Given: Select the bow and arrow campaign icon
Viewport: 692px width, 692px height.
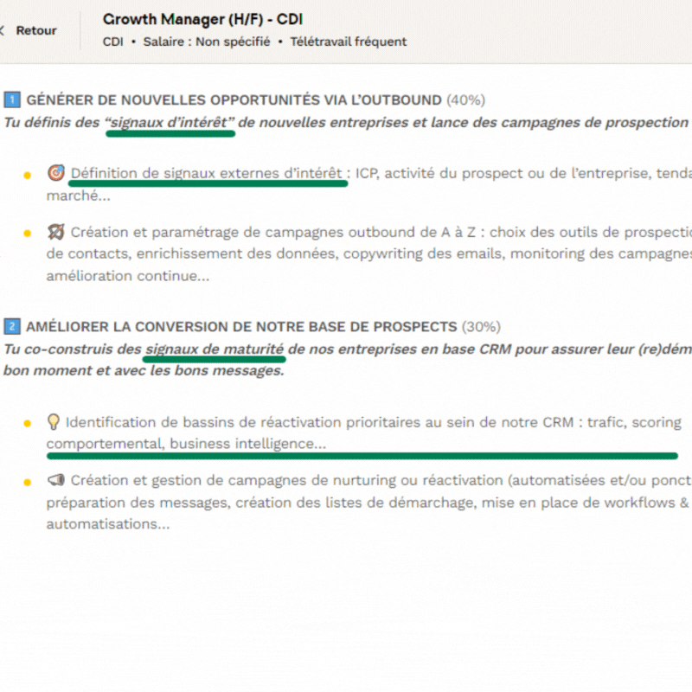Looking at the screenshot, I should (55, 232).
